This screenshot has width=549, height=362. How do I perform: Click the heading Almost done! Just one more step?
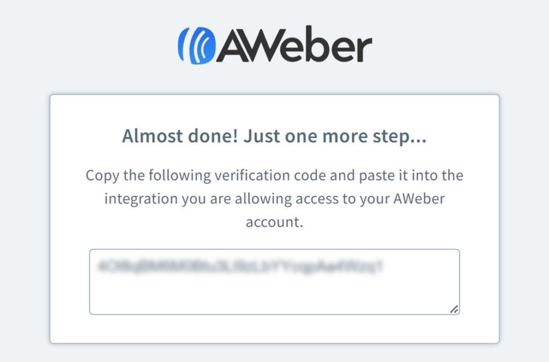click(x=274, y=136)
